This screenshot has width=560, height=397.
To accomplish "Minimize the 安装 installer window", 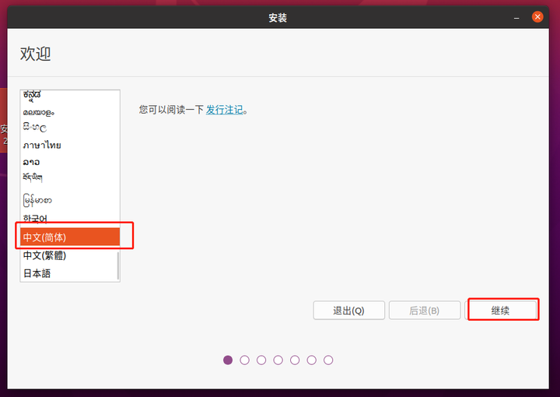I will coord(516,17).
